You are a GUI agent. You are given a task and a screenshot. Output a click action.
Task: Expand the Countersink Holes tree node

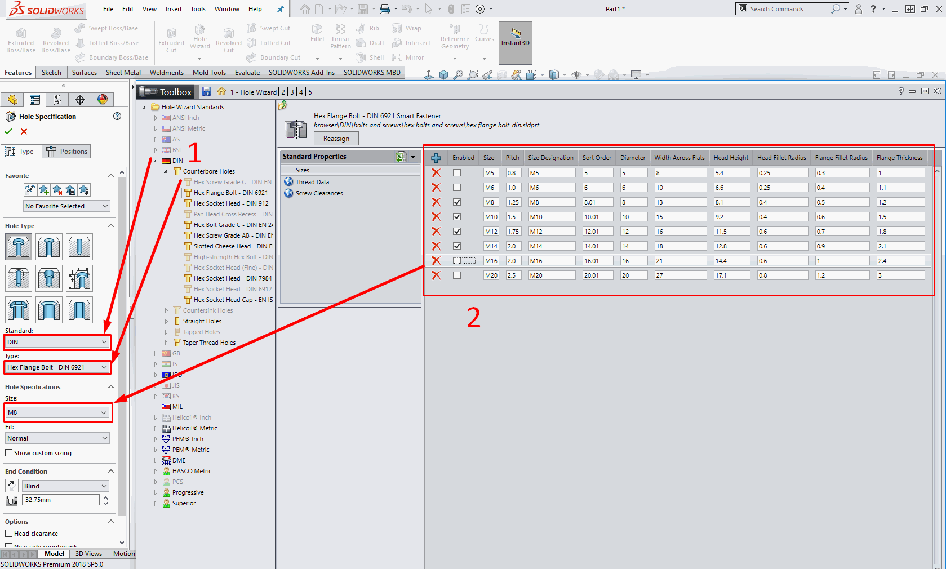166,310
